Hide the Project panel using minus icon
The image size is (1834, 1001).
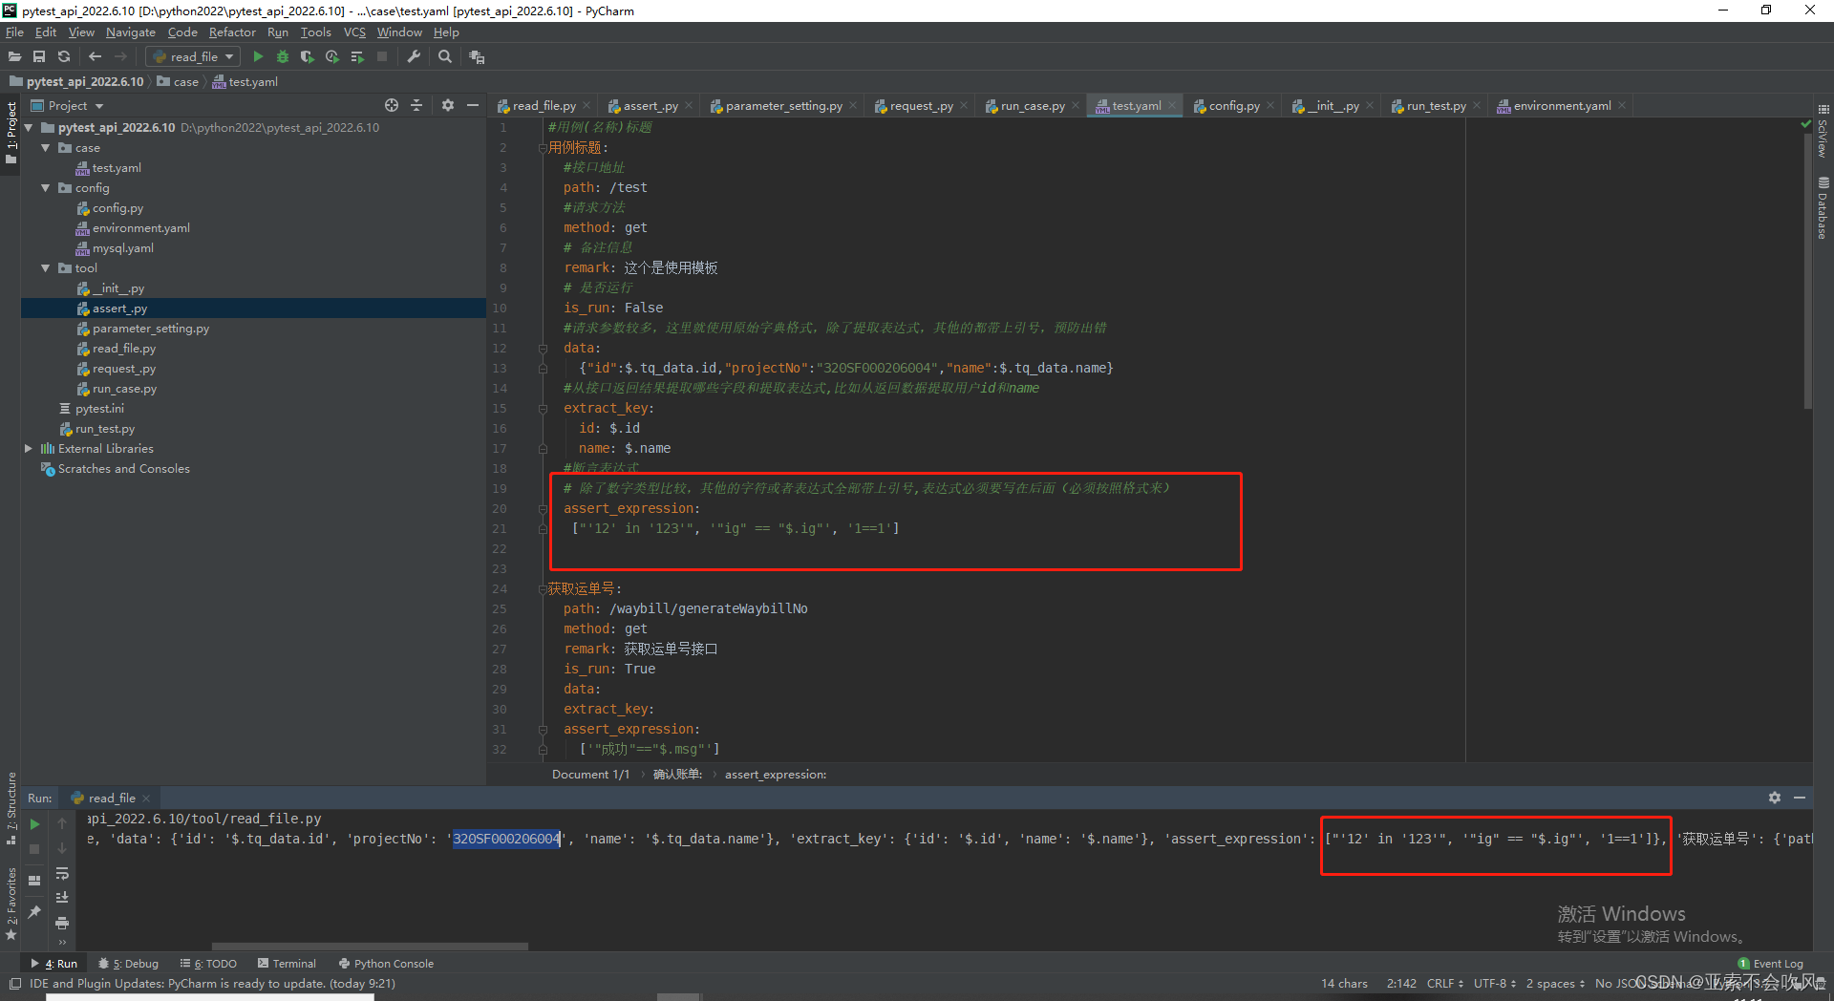[473, 105]
